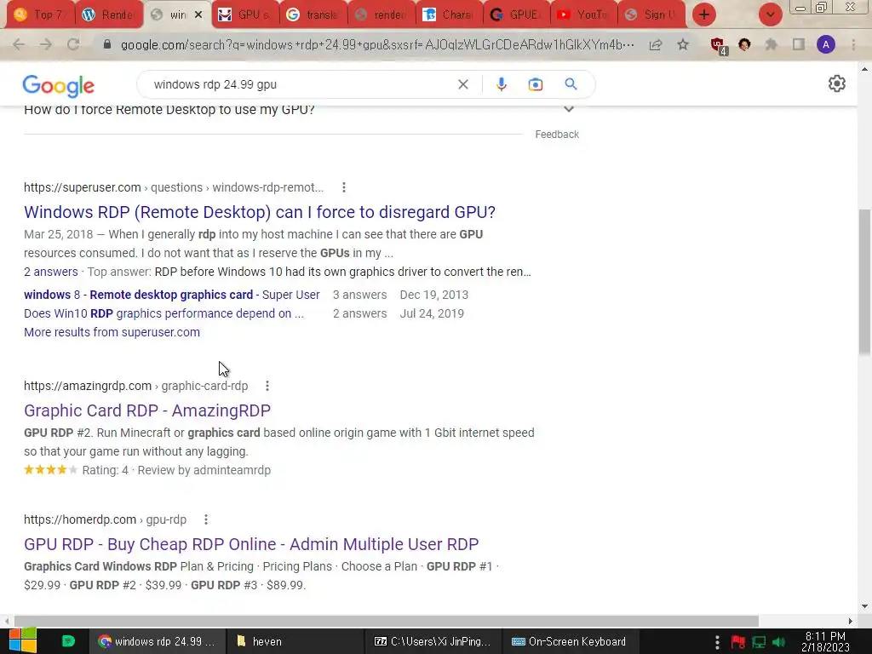This screenshot has height=654, width=872.
Task: Go back using the browser back arrow
Action: click(19, 45)
